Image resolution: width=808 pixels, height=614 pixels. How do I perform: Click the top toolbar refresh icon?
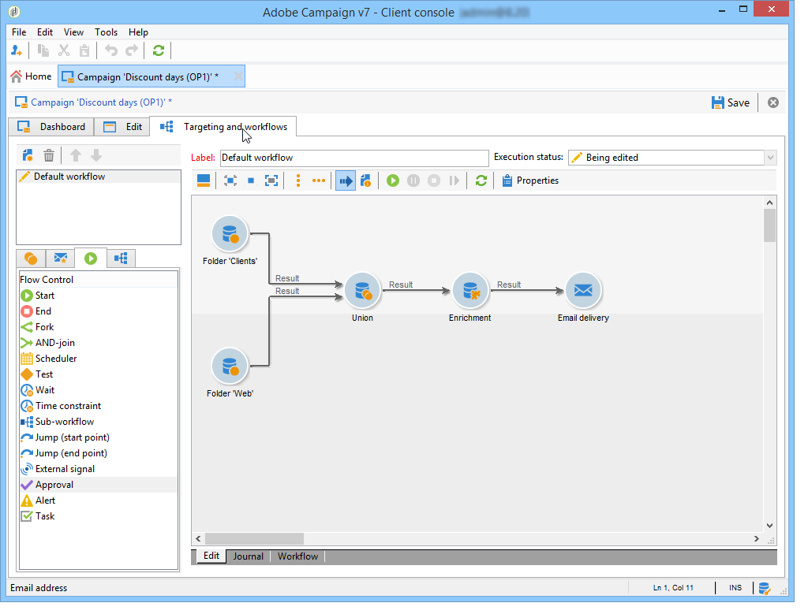tap(158, 50)
